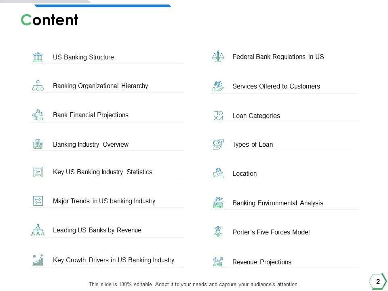Click the scales icon beside Federal Bank Regulations
This screenshot has width=388, height=291.
coord(218,57)
